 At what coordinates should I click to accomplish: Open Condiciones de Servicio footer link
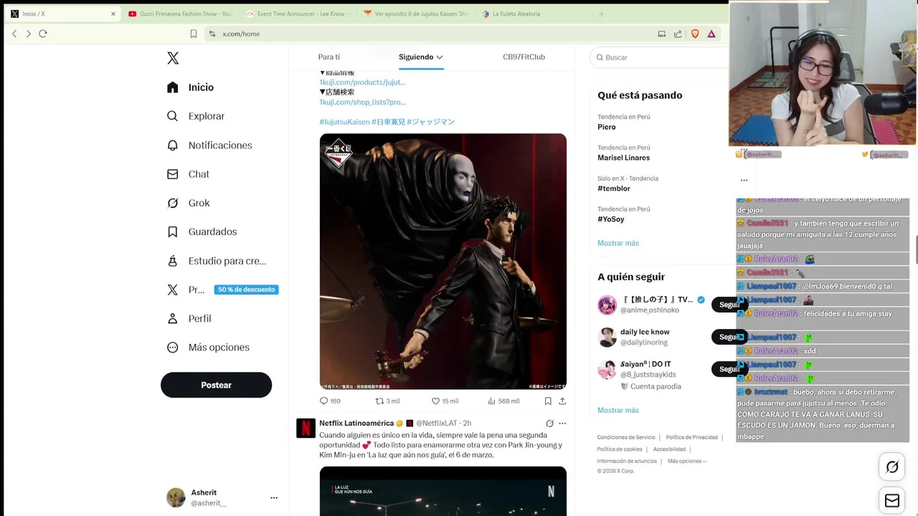click(x=626, y=437)
